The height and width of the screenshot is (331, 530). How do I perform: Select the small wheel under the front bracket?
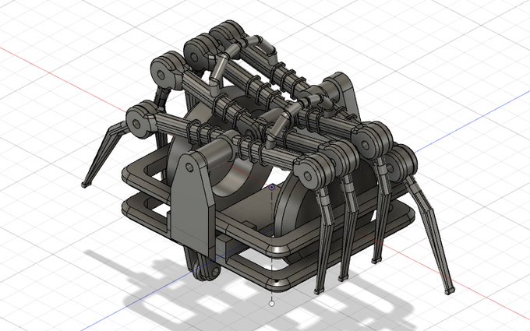tap(207, 269)
